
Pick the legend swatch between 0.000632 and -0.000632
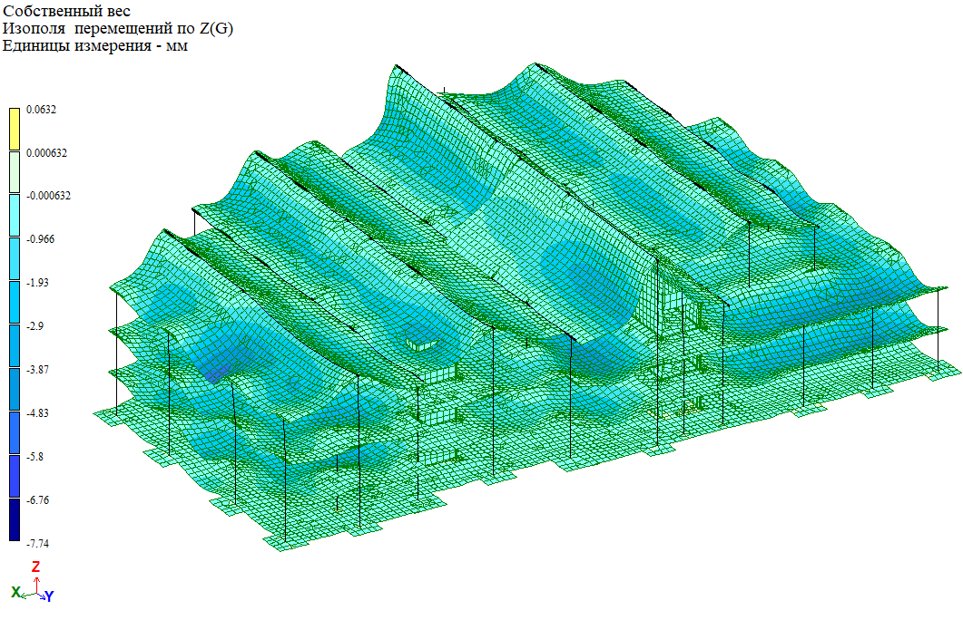[x=15, y=172]
